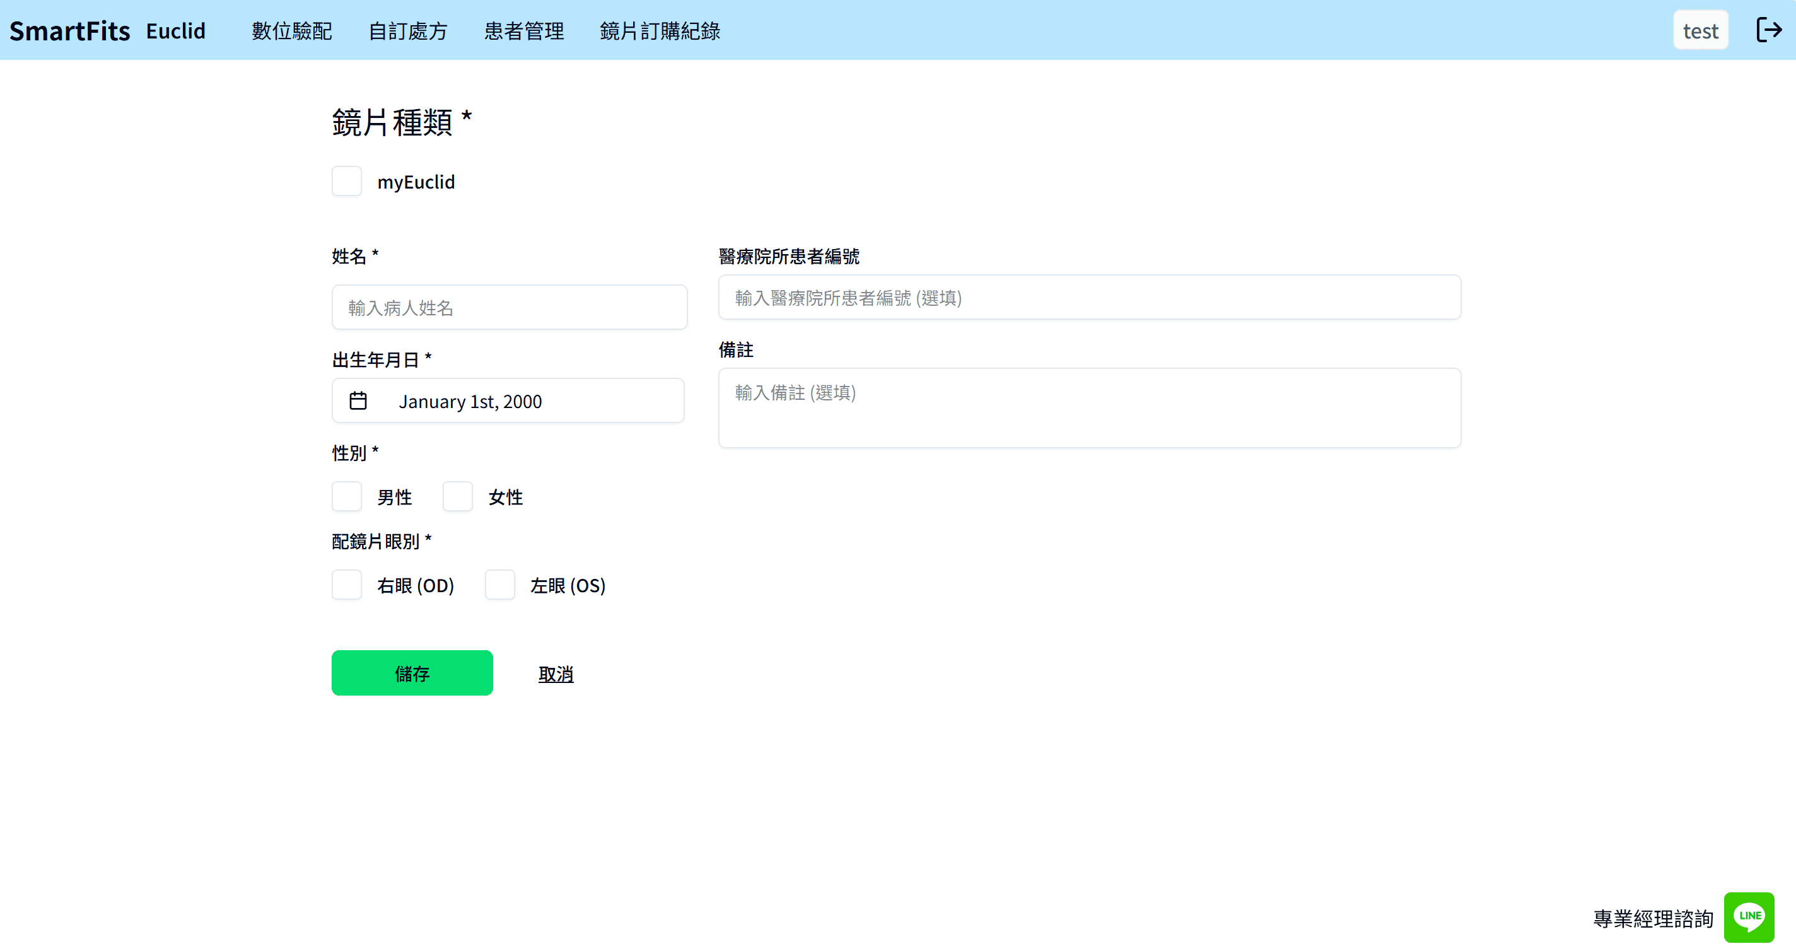Open the calendar date picker icon
The image size is (1796, 951).
point(358,400)
